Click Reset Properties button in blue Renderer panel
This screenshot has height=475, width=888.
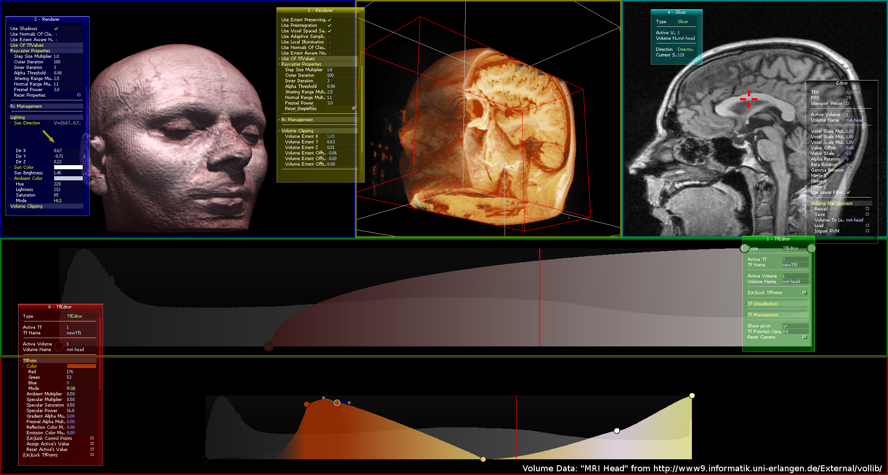pos(79,95)
